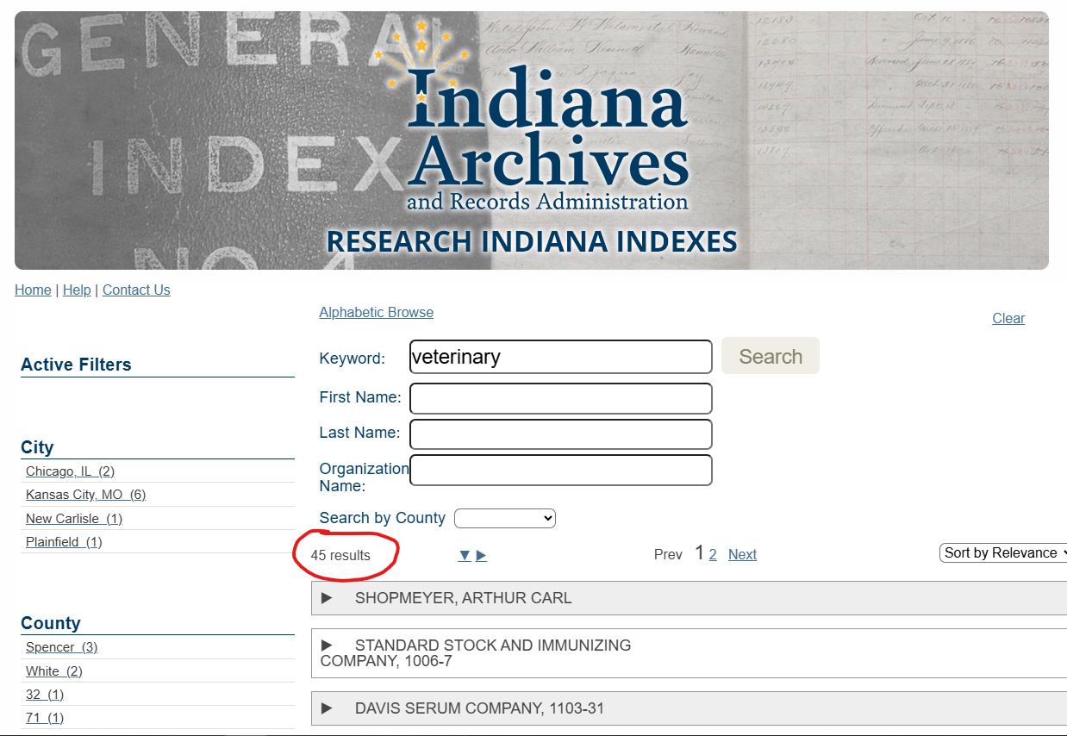Filter by city New Carlisle

[x=74, y=519]
